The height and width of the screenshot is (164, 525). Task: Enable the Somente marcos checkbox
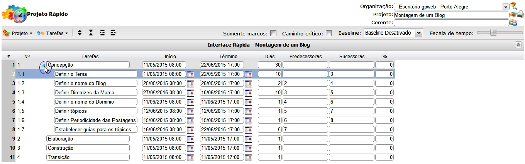point(273,33)
